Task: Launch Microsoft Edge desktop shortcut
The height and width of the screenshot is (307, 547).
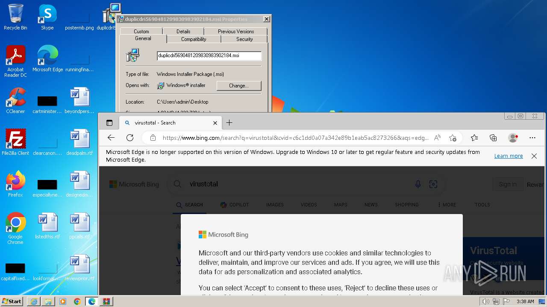Action: click(x=47, y=59)
